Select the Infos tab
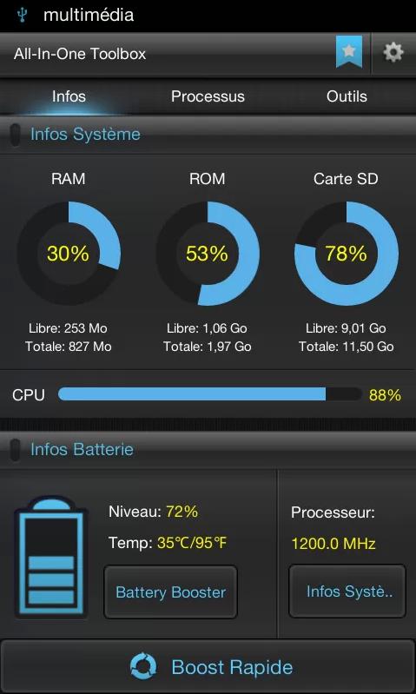 (69, 96)
